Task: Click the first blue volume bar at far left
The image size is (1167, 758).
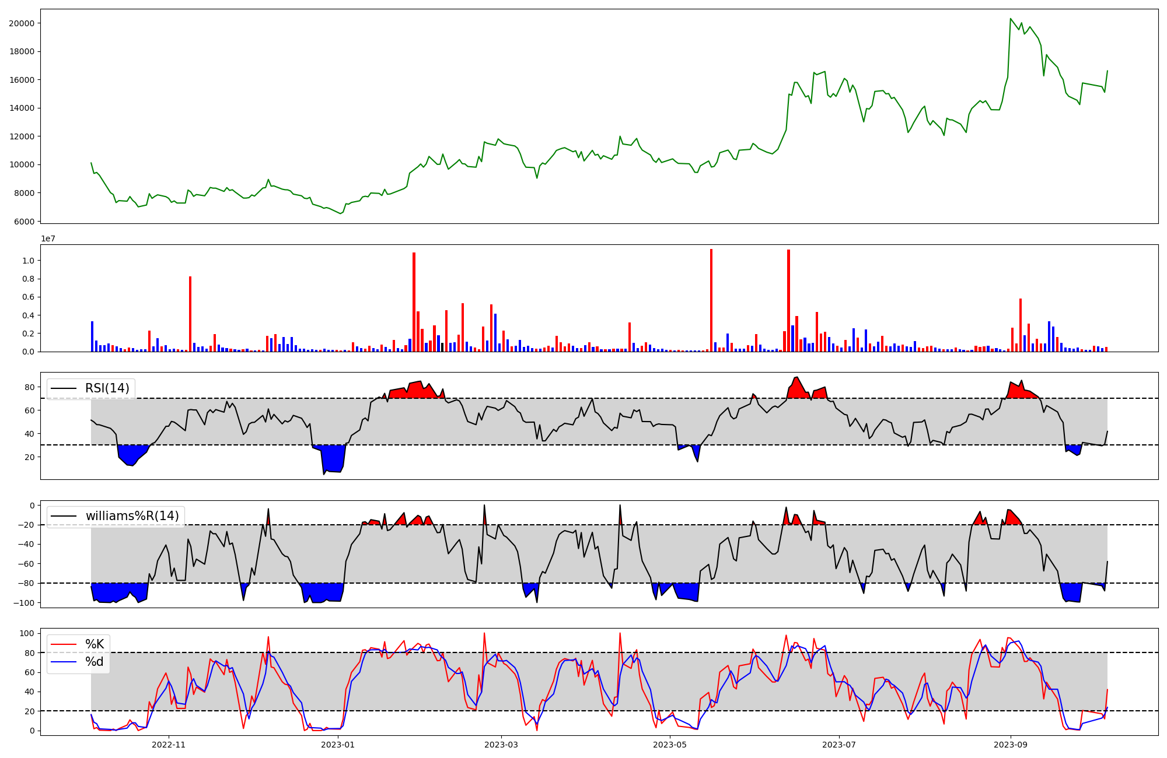Action: click(x=92, y=336)
